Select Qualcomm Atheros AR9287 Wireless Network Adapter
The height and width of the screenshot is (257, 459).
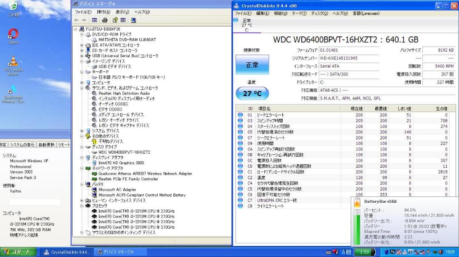point(145,174)
